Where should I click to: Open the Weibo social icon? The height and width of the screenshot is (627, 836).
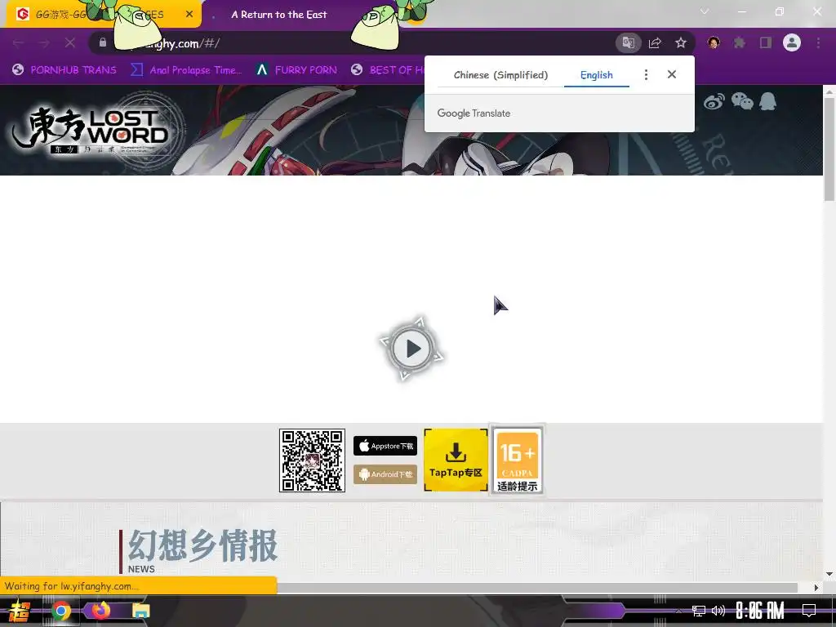(x=714, y=101)
